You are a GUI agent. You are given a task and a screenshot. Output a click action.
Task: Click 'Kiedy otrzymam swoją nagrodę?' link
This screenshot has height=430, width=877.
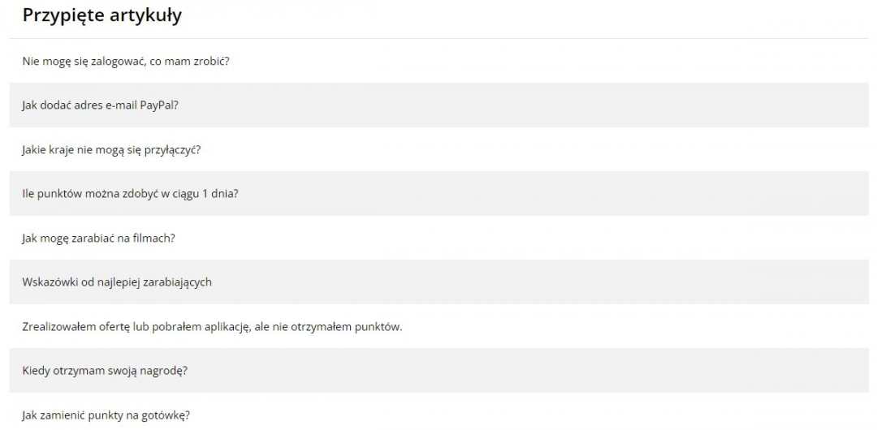(105, 371)
